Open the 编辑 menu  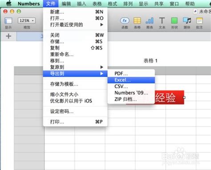tap(66, 4)
